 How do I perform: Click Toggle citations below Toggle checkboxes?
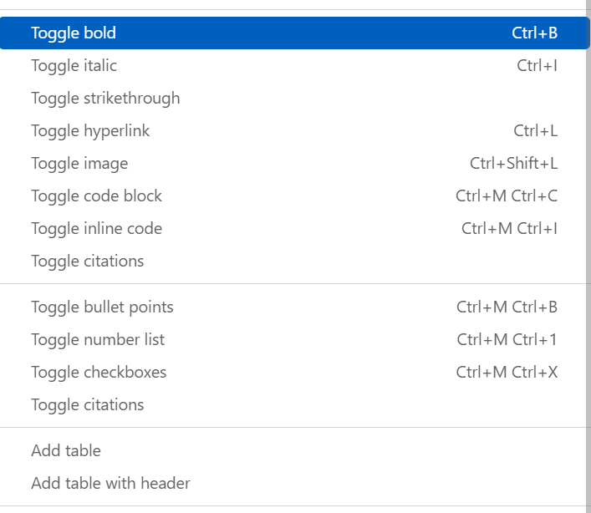87,405
